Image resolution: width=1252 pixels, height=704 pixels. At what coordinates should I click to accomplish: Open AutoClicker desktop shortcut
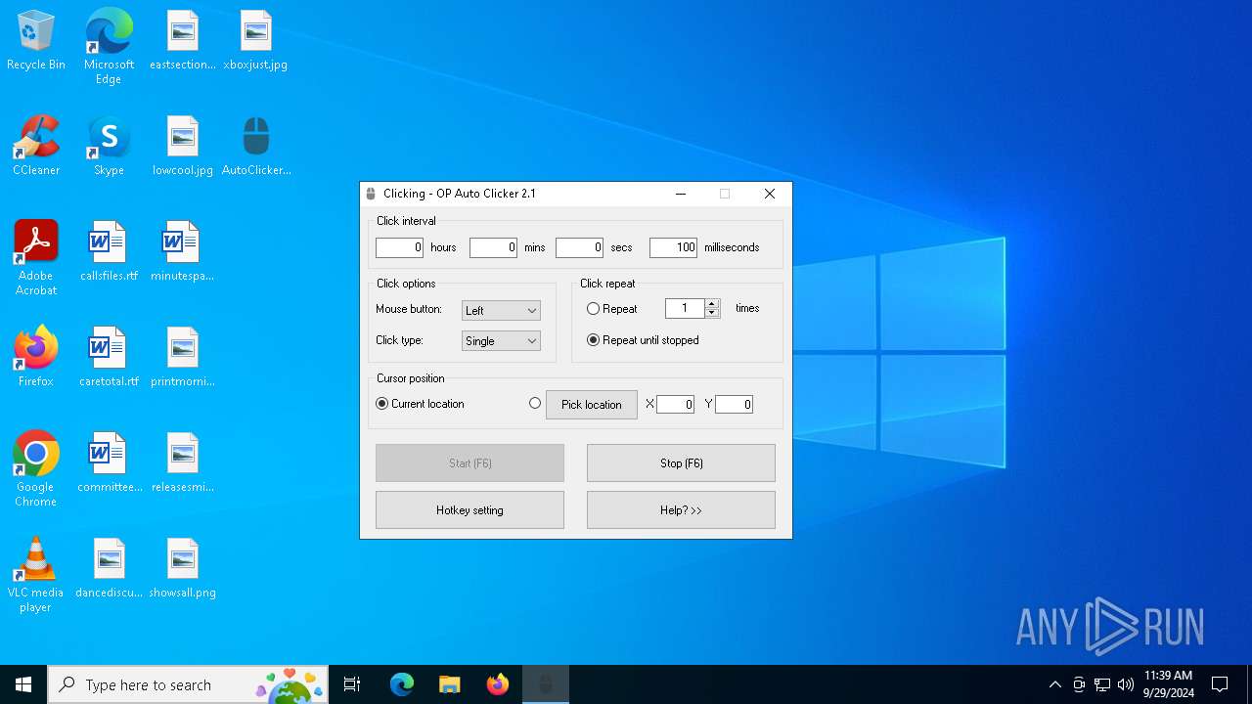pyautogui.click(x=256, y=146)
